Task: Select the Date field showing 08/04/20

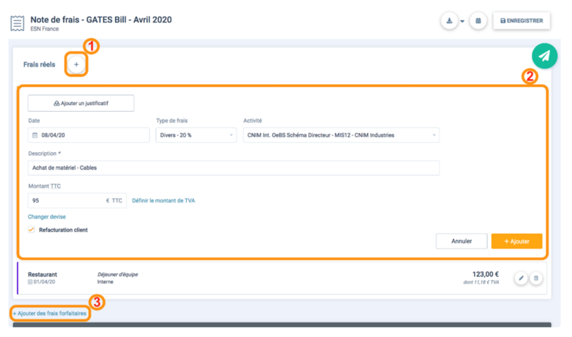Action: point(89,135)
